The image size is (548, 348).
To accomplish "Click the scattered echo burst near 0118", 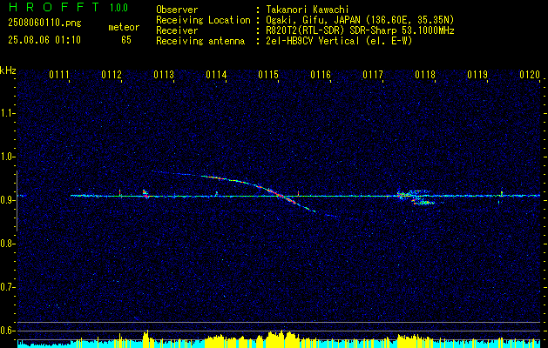I will (416, 197).
